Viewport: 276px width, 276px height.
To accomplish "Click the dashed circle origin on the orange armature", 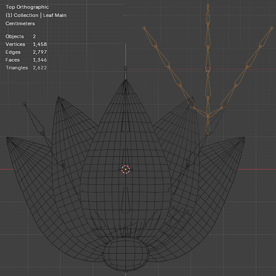I will coord(208,69).
